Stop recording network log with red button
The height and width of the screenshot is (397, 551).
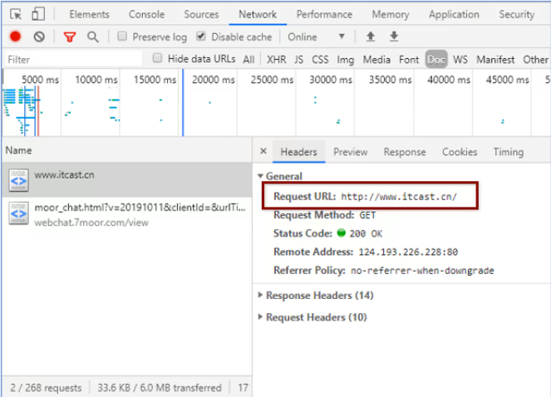pyautogui.click(x=15, y=37)
